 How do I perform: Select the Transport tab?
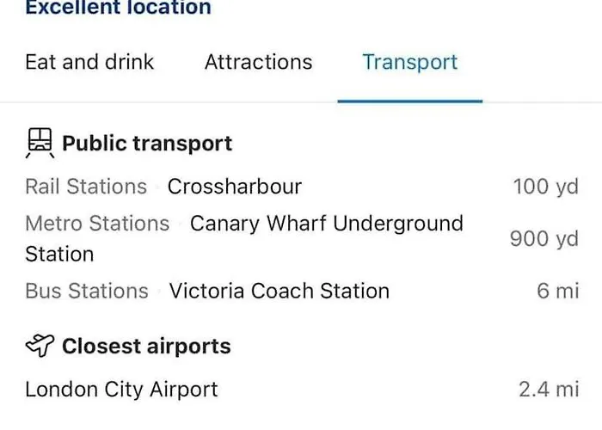coord(410,63)
